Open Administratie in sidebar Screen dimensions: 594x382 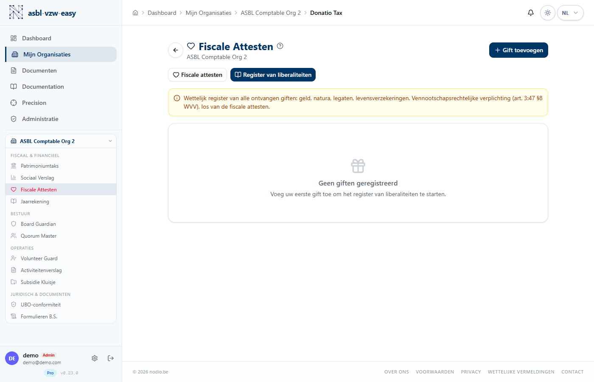click(61, 119)
